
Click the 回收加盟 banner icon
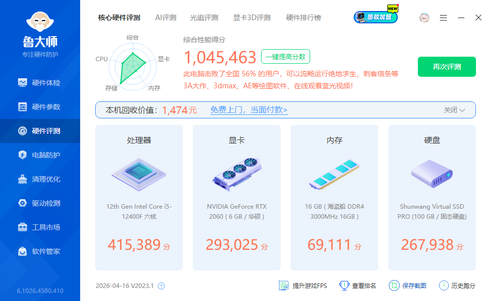click(376, 17)
